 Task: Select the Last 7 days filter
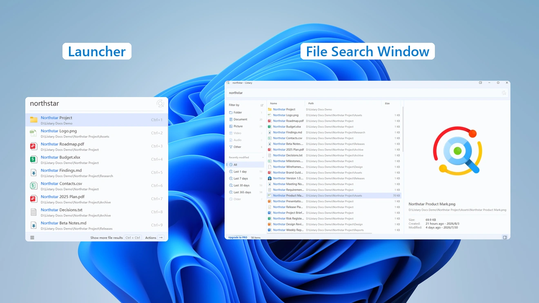[x=246, y=179]
